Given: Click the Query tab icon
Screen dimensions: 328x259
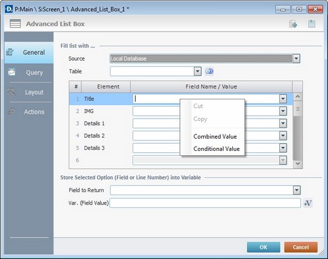Looking at the screenshot, I should click(12, 72).
